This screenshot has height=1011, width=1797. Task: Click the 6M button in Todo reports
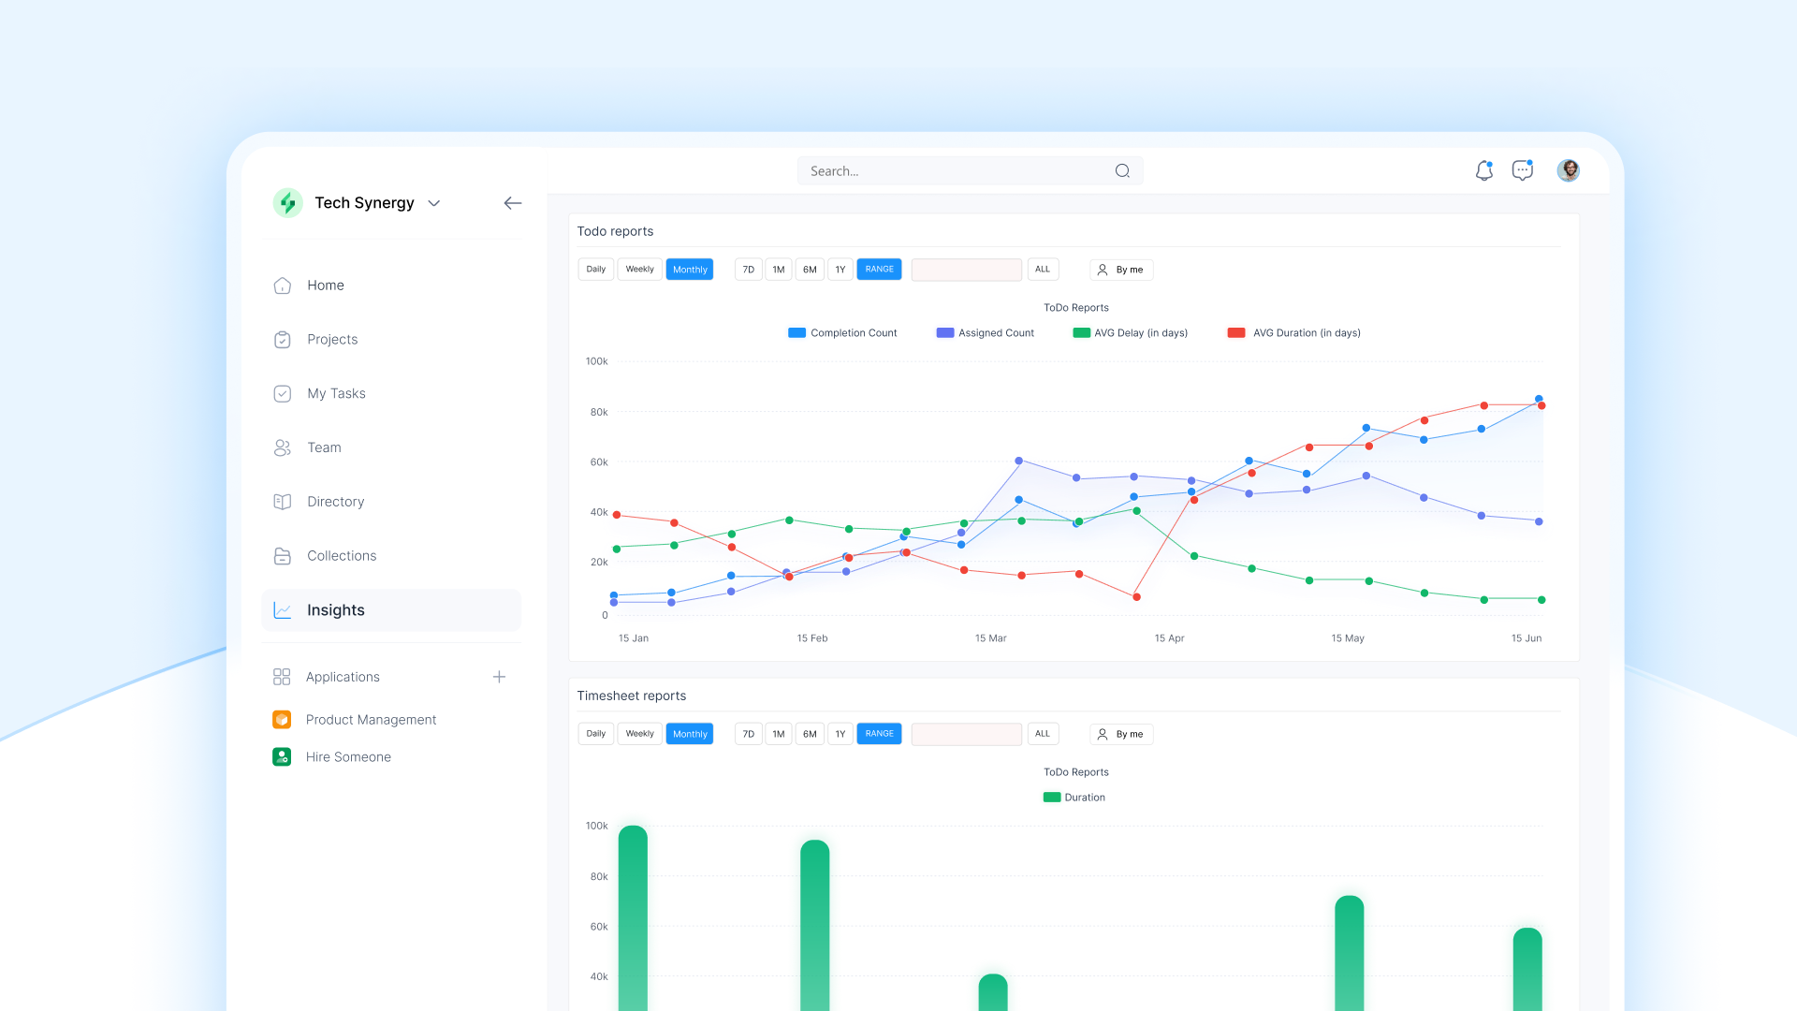point(810,270)
